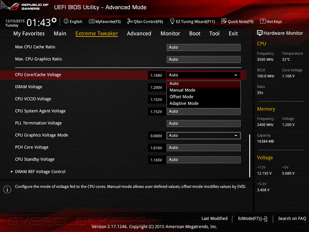Open CPU Graphics Voltage Mode dropdown
Viewport: 309px width, 232px height.
pos(203,135)
